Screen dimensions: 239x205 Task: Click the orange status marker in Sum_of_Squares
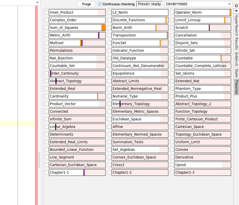103,28
